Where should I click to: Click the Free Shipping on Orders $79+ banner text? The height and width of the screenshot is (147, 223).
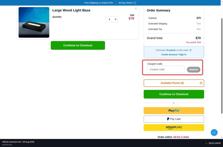coord(99,3)
